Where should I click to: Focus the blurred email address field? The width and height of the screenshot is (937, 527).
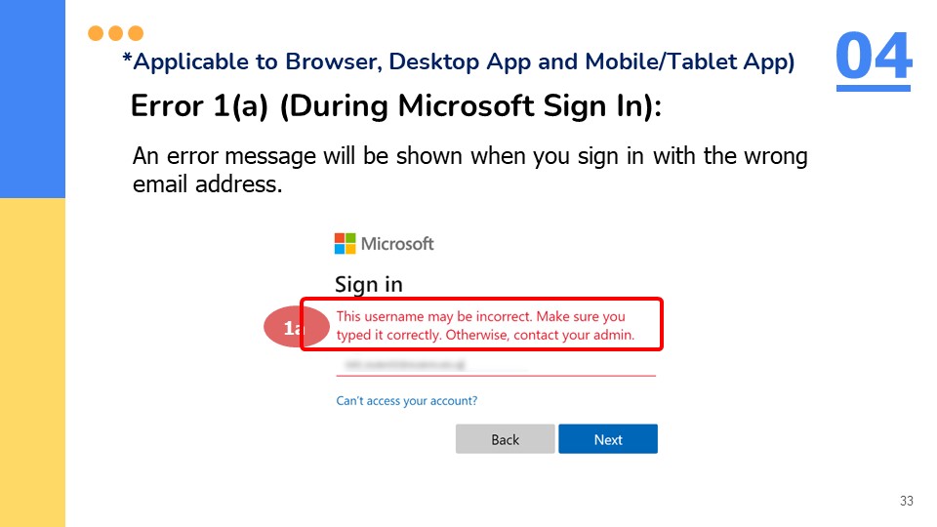pyautogui.click(x=496, y=364)
